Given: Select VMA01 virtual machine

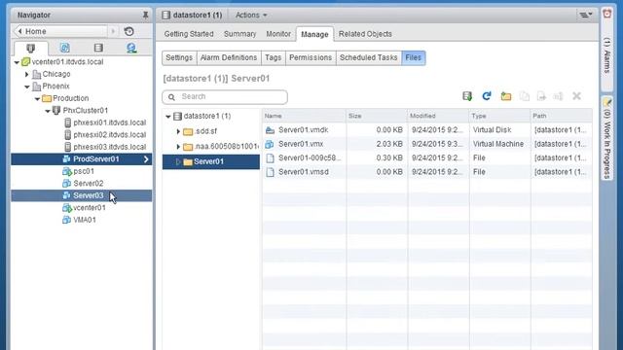Looking at the screenshot, I should [x=82, y=220].
